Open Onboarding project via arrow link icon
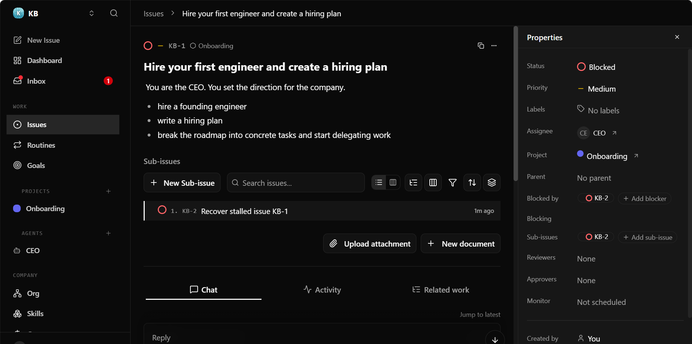This screenshot has width=692, height=344. (636, 156)
